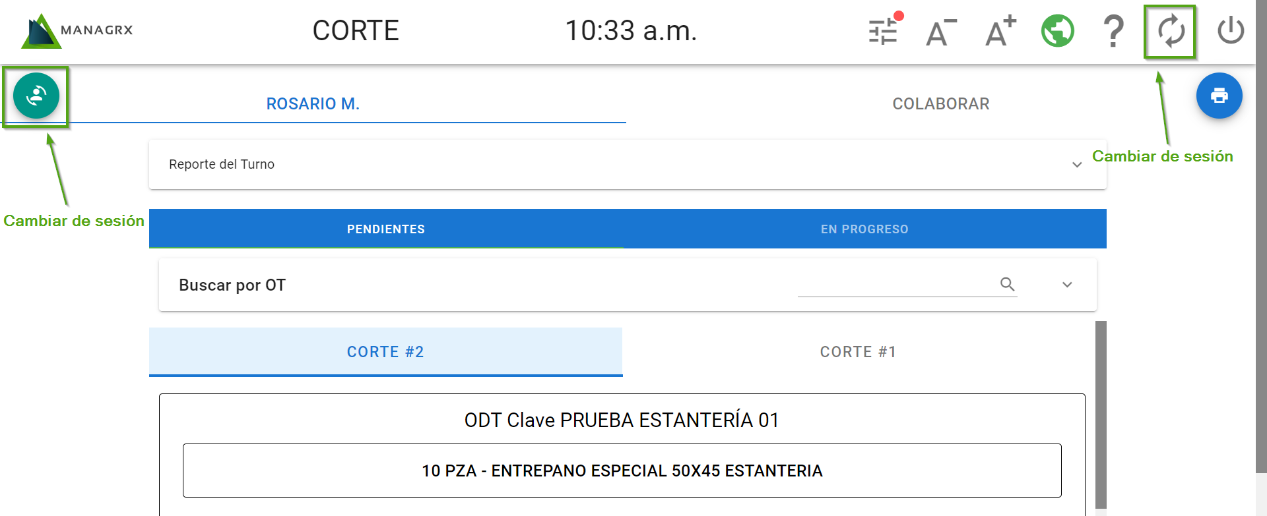Screen dimensions: 1267x516
Task: Open the EN PROGRESO tab
Action: click(864, 229)
